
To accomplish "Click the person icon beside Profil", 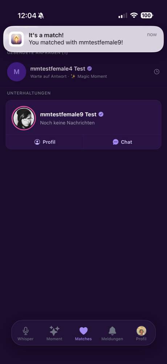I will click(37, 142).
